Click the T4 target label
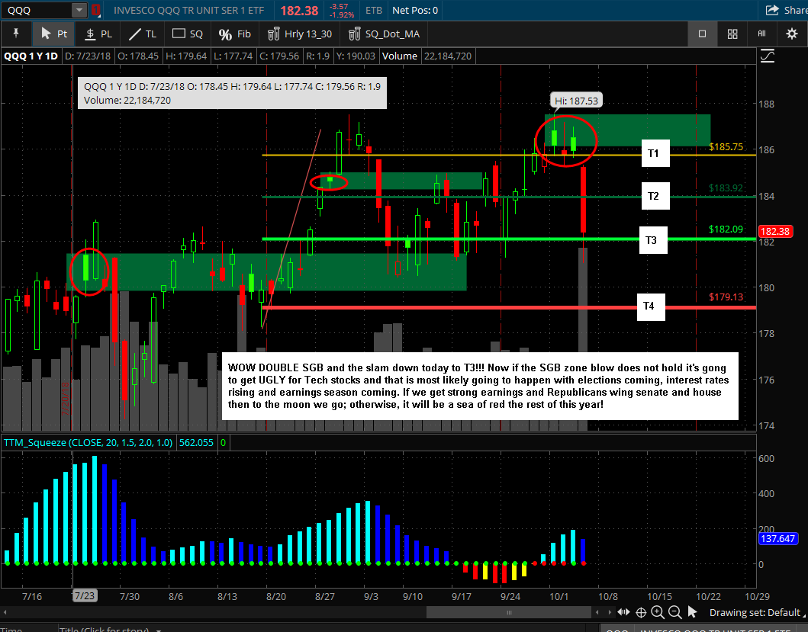This screenshot has height=632, width=808. 651,306
